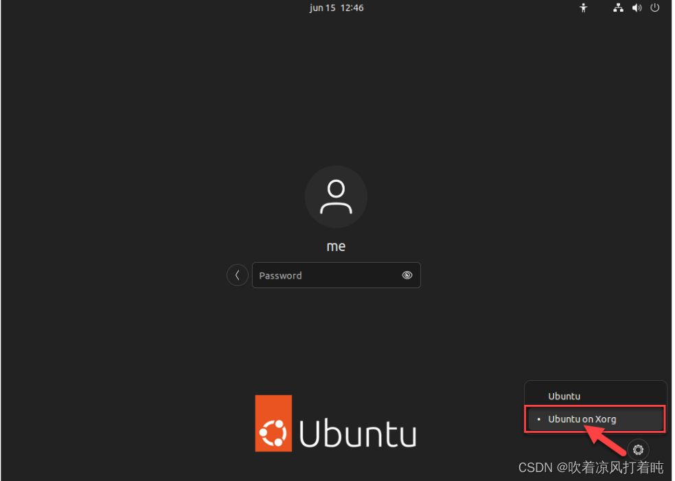Image resolution: width=675 pixels, height=481 pixels.
Task: Click the volume control to adjust sound level
Action: coord(636,8)
